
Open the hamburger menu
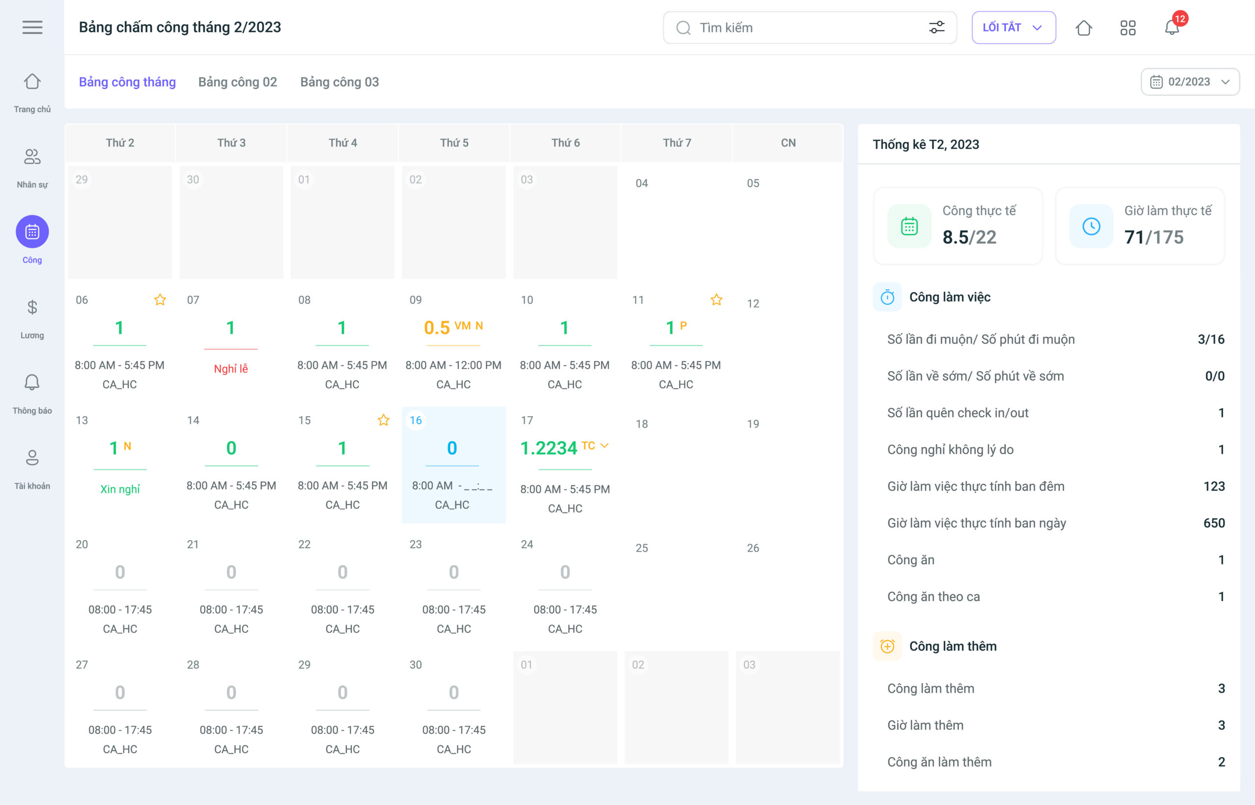tap(32, 27)
